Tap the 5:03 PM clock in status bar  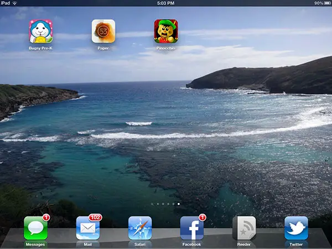165,3
